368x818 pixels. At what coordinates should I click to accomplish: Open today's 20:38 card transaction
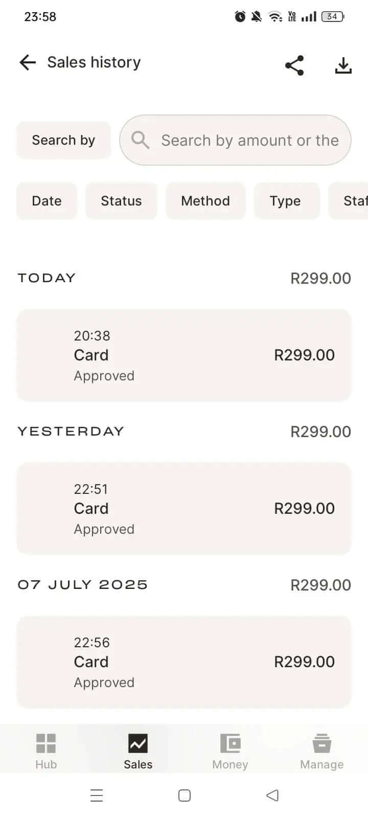coord(184,355)
